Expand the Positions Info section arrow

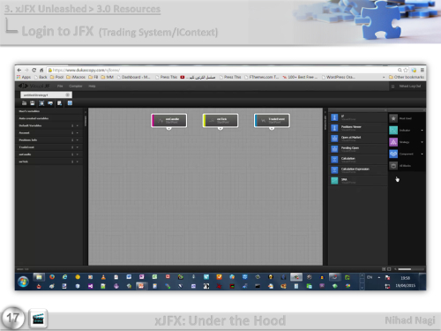point(78,140)
